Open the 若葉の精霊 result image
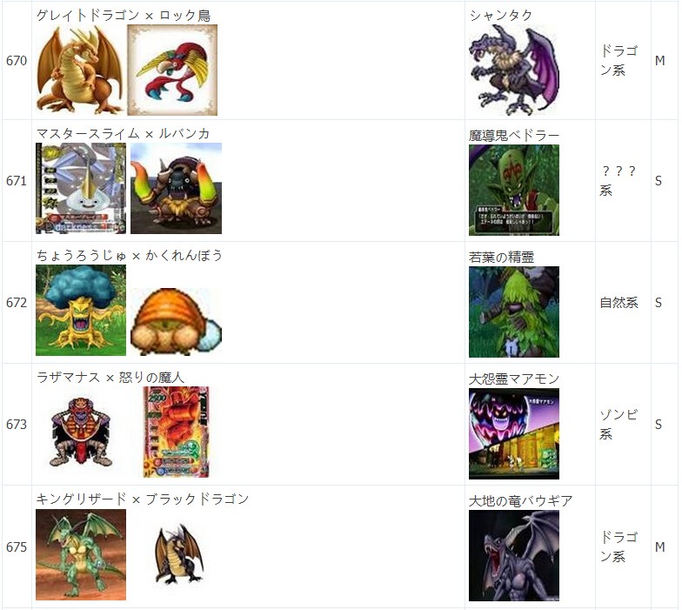The height and width of the screenshot is (610, 682). (514, 312)
